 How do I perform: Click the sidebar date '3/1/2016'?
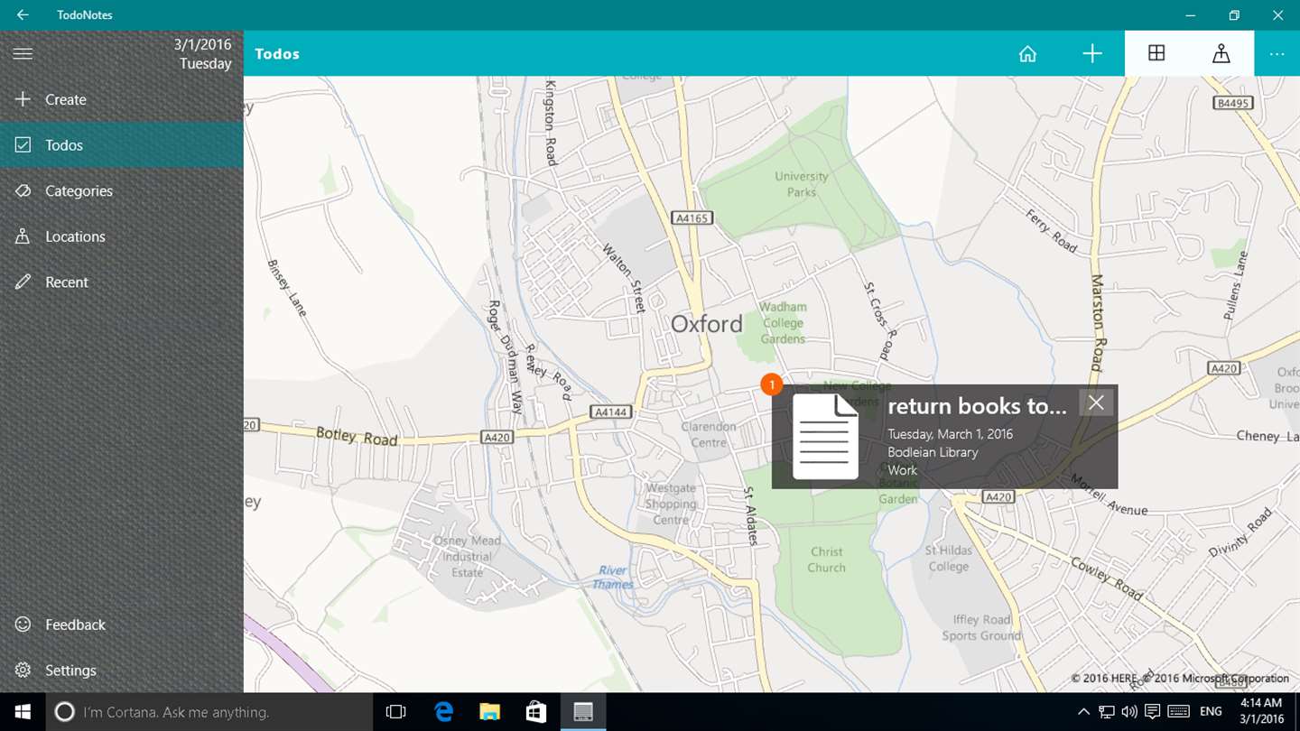point(202,44)
